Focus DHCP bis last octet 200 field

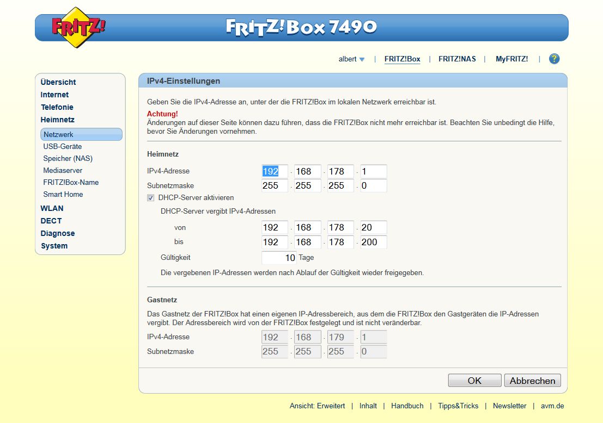pyautogui.click(x=374, y=242)
